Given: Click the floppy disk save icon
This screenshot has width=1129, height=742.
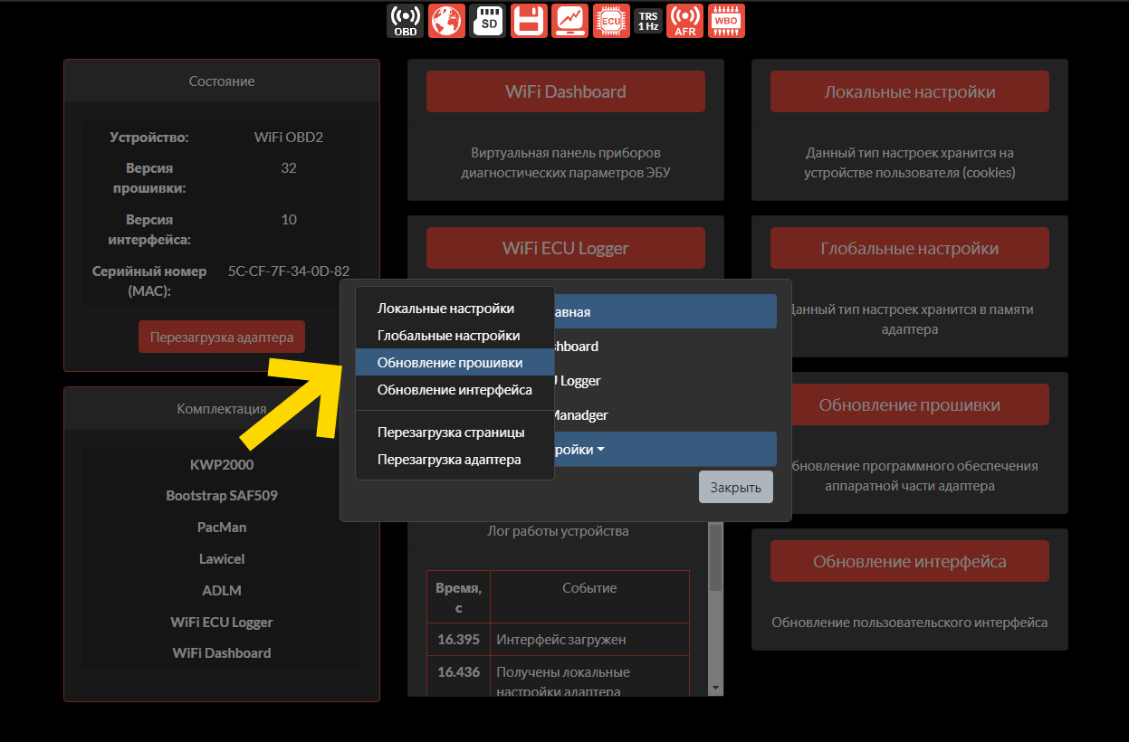Looking at the screenshot, I should tap(529, 20).
